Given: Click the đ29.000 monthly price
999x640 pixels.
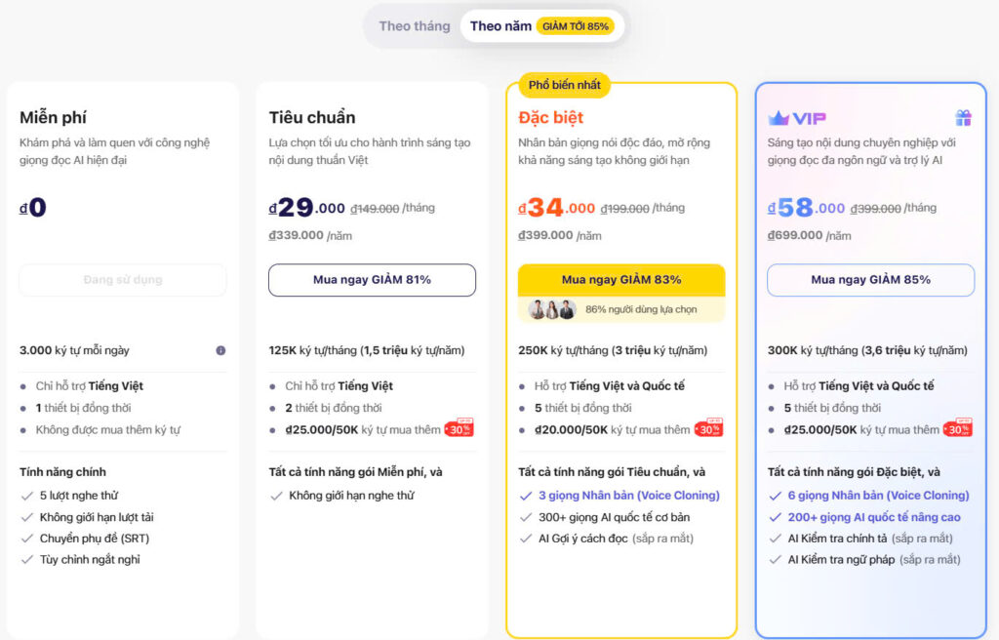Looking at the screenshot, I should click(306, 207).
